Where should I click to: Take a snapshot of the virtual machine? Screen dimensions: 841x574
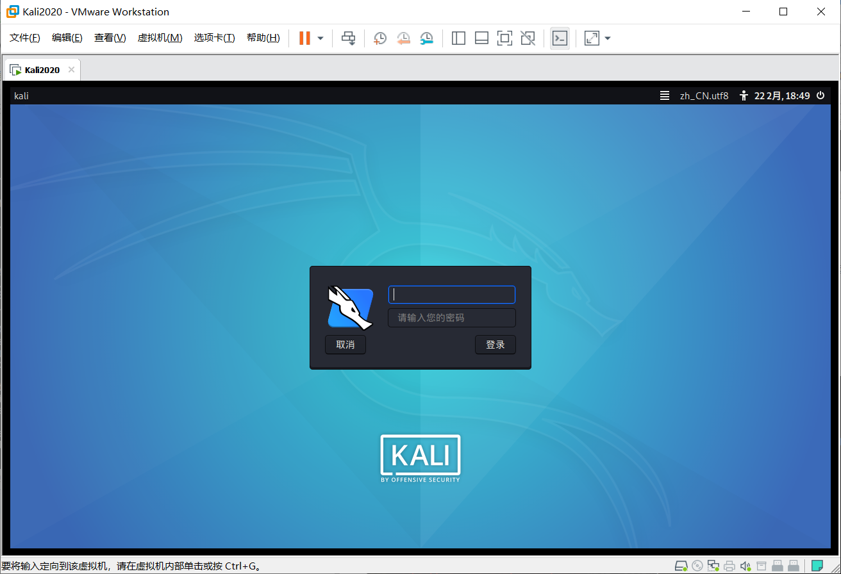[380, 38]
